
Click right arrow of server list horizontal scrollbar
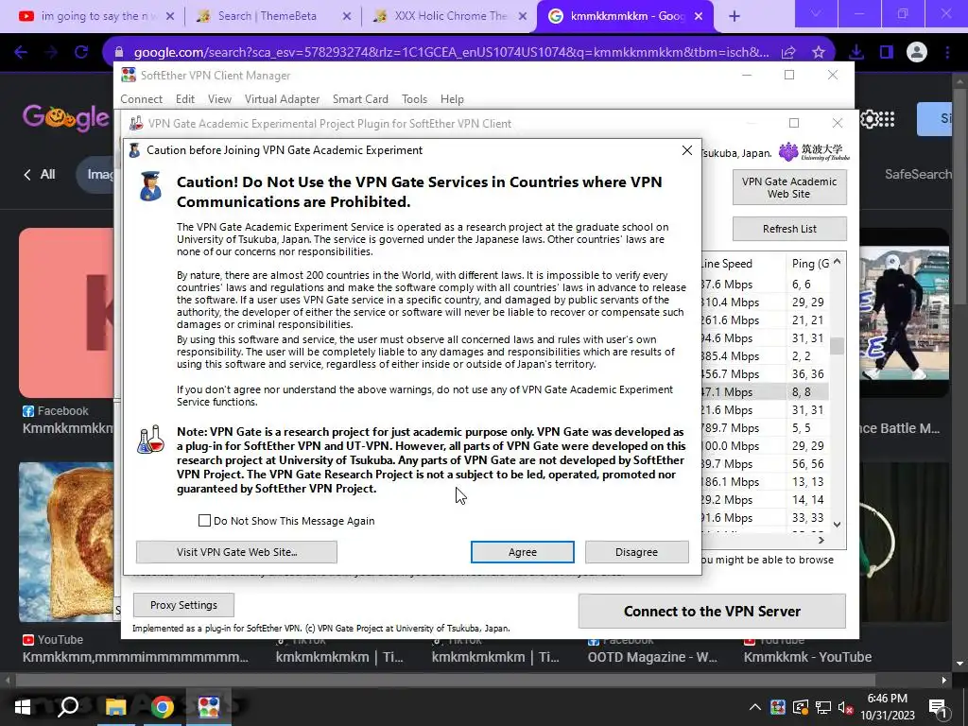(821, 540)
